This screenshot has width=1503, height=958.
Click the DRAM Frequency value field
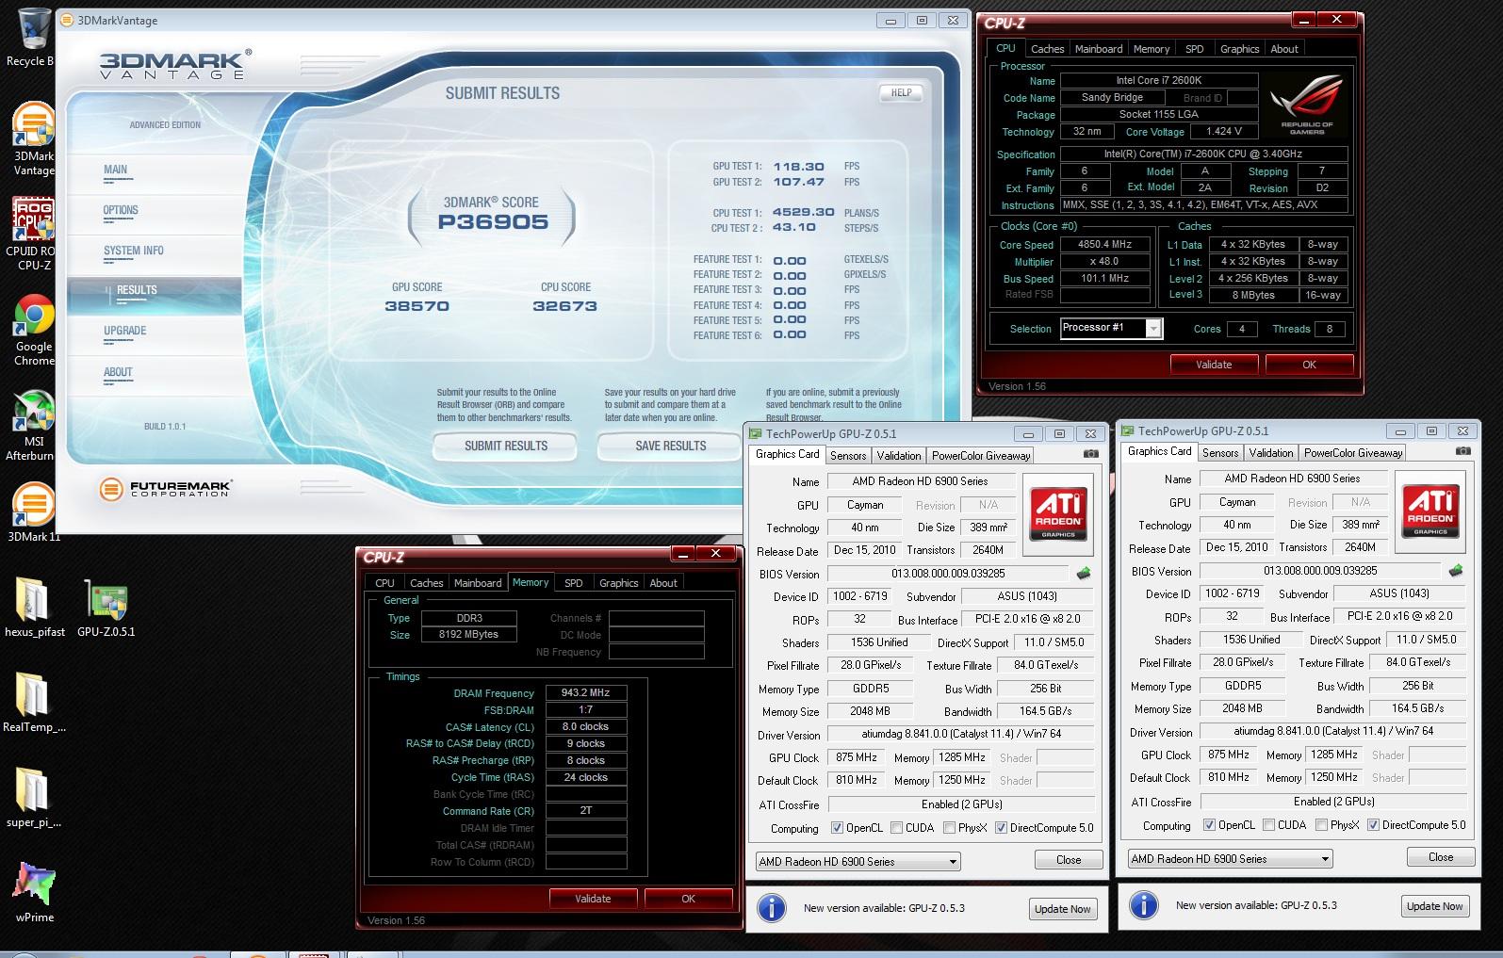pyautogui.click(x=586, y=692)
